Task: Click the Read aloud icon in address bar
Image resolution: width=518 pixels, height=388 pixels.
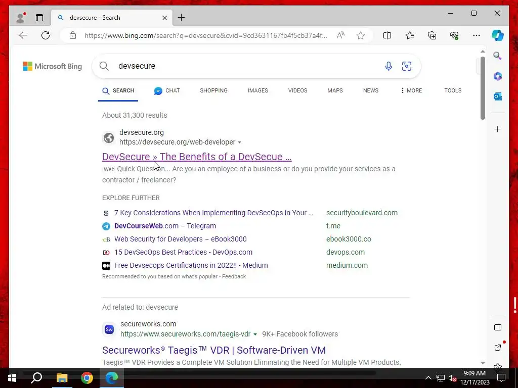Action: tap(340, 35)
